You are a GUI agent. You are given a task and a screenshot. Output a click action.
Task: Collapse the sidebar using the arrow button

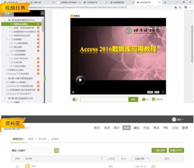(x=42, y=13)
